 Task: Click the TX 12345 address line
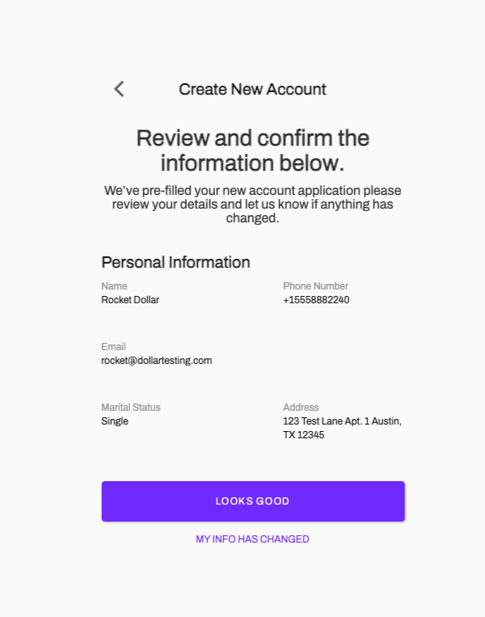click(303, 435)
